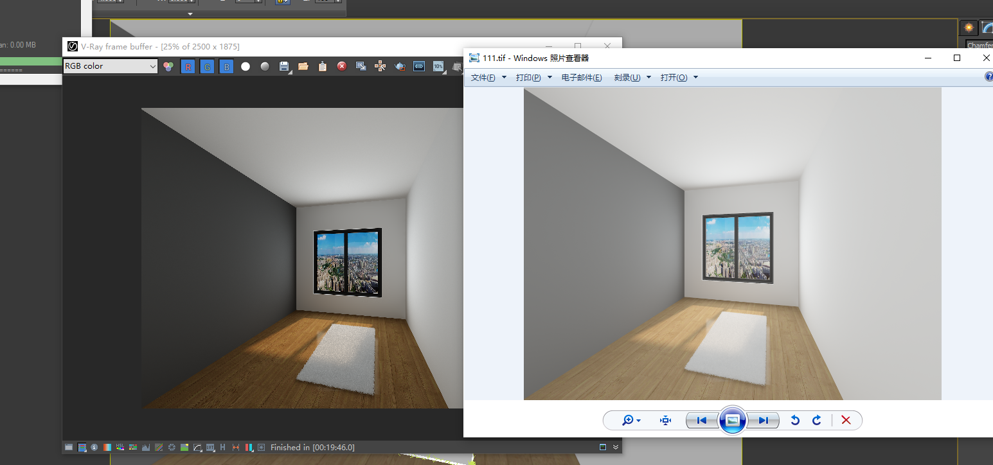
Task: Click the Finished in [00:19:46.0] status text
Action: point(312,447)
